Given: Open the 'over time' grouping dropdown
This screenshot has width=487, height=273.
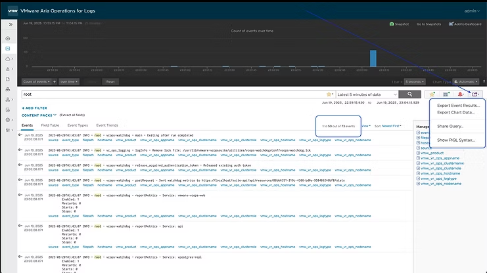Looking at the screenshot, I should [69, 81].
